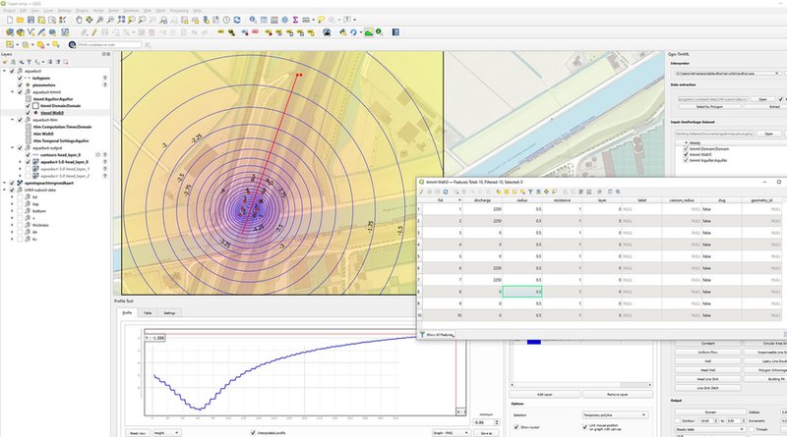Collapse the aqueduct-output group
The width and height of the screenshot is (787, 437).
[x=13, y=148]
